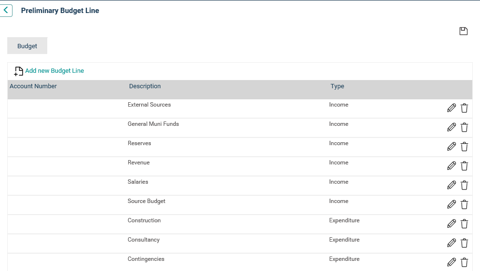Click the new document icon beside Add
The image size is (480, 271).
[x=18, y=71]
